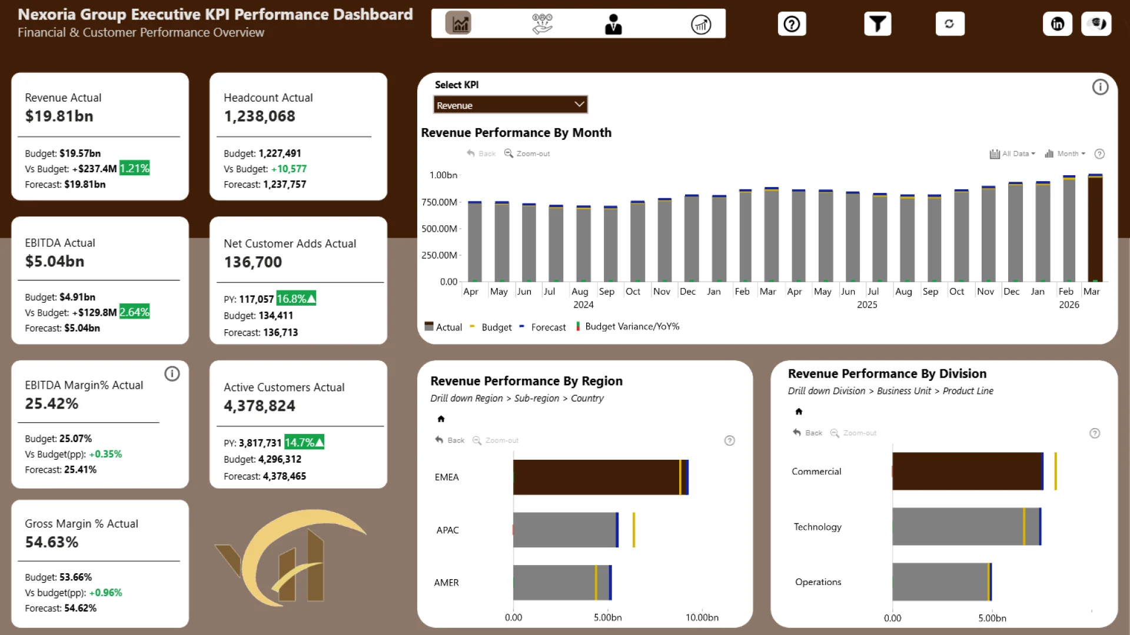The height and width of the screenshot is (635, 1130).
Task: Click the home icon in Division chart
Action: pos(799,412)
